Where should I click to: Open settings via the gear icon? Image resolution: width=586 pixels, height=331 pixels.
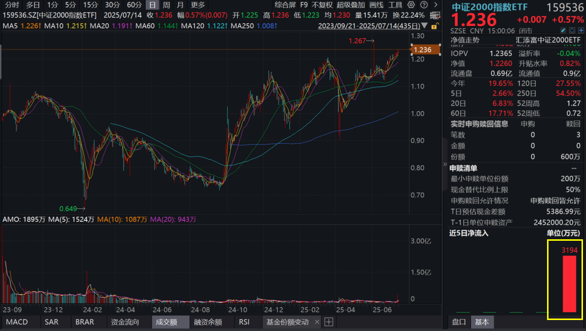tap(411, 5)
